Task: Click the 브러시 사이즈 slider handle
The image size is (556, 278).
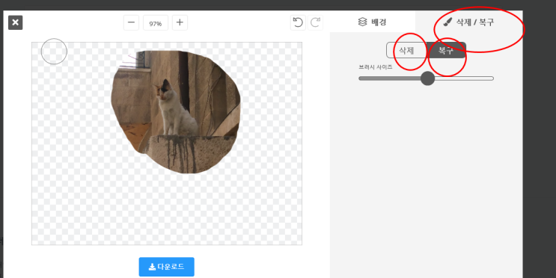Action: [427, 78]
